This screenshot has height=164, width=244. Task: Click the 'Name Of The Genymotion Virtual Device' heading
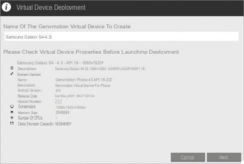point(67,27)
